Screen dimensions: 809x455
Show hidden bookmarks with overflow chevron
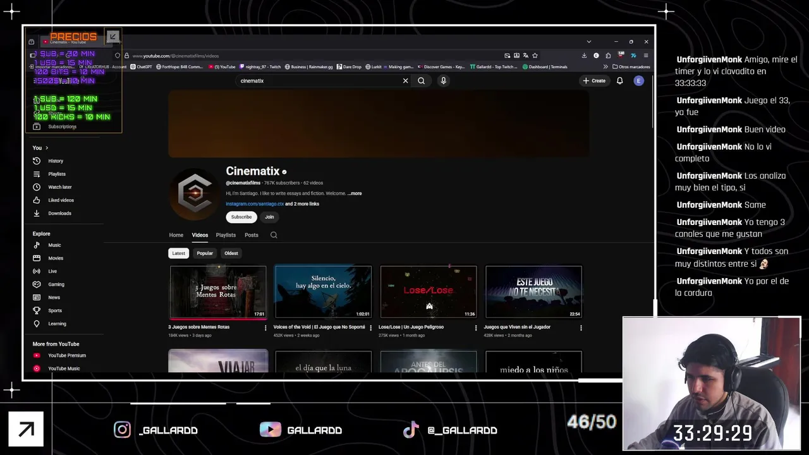pos(605,67)
